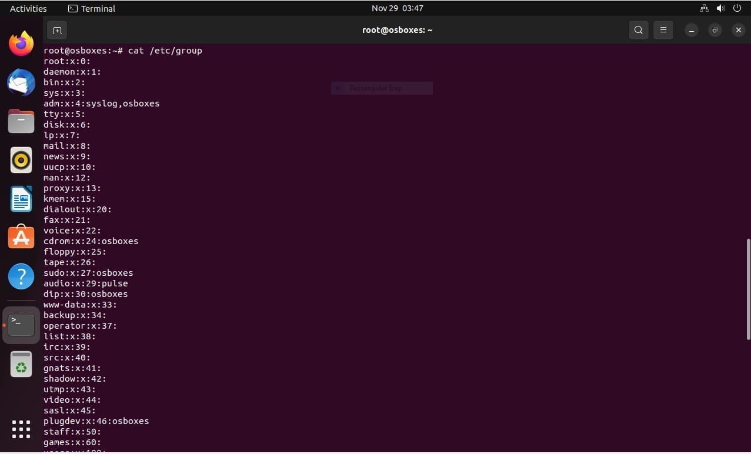Click the line 'staff:x:50:'
This screenshot has width=751, height=454.
72,432
